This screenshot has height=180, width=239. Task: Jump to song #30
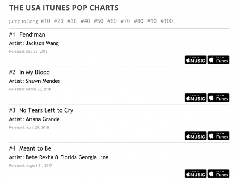(72, 21)
